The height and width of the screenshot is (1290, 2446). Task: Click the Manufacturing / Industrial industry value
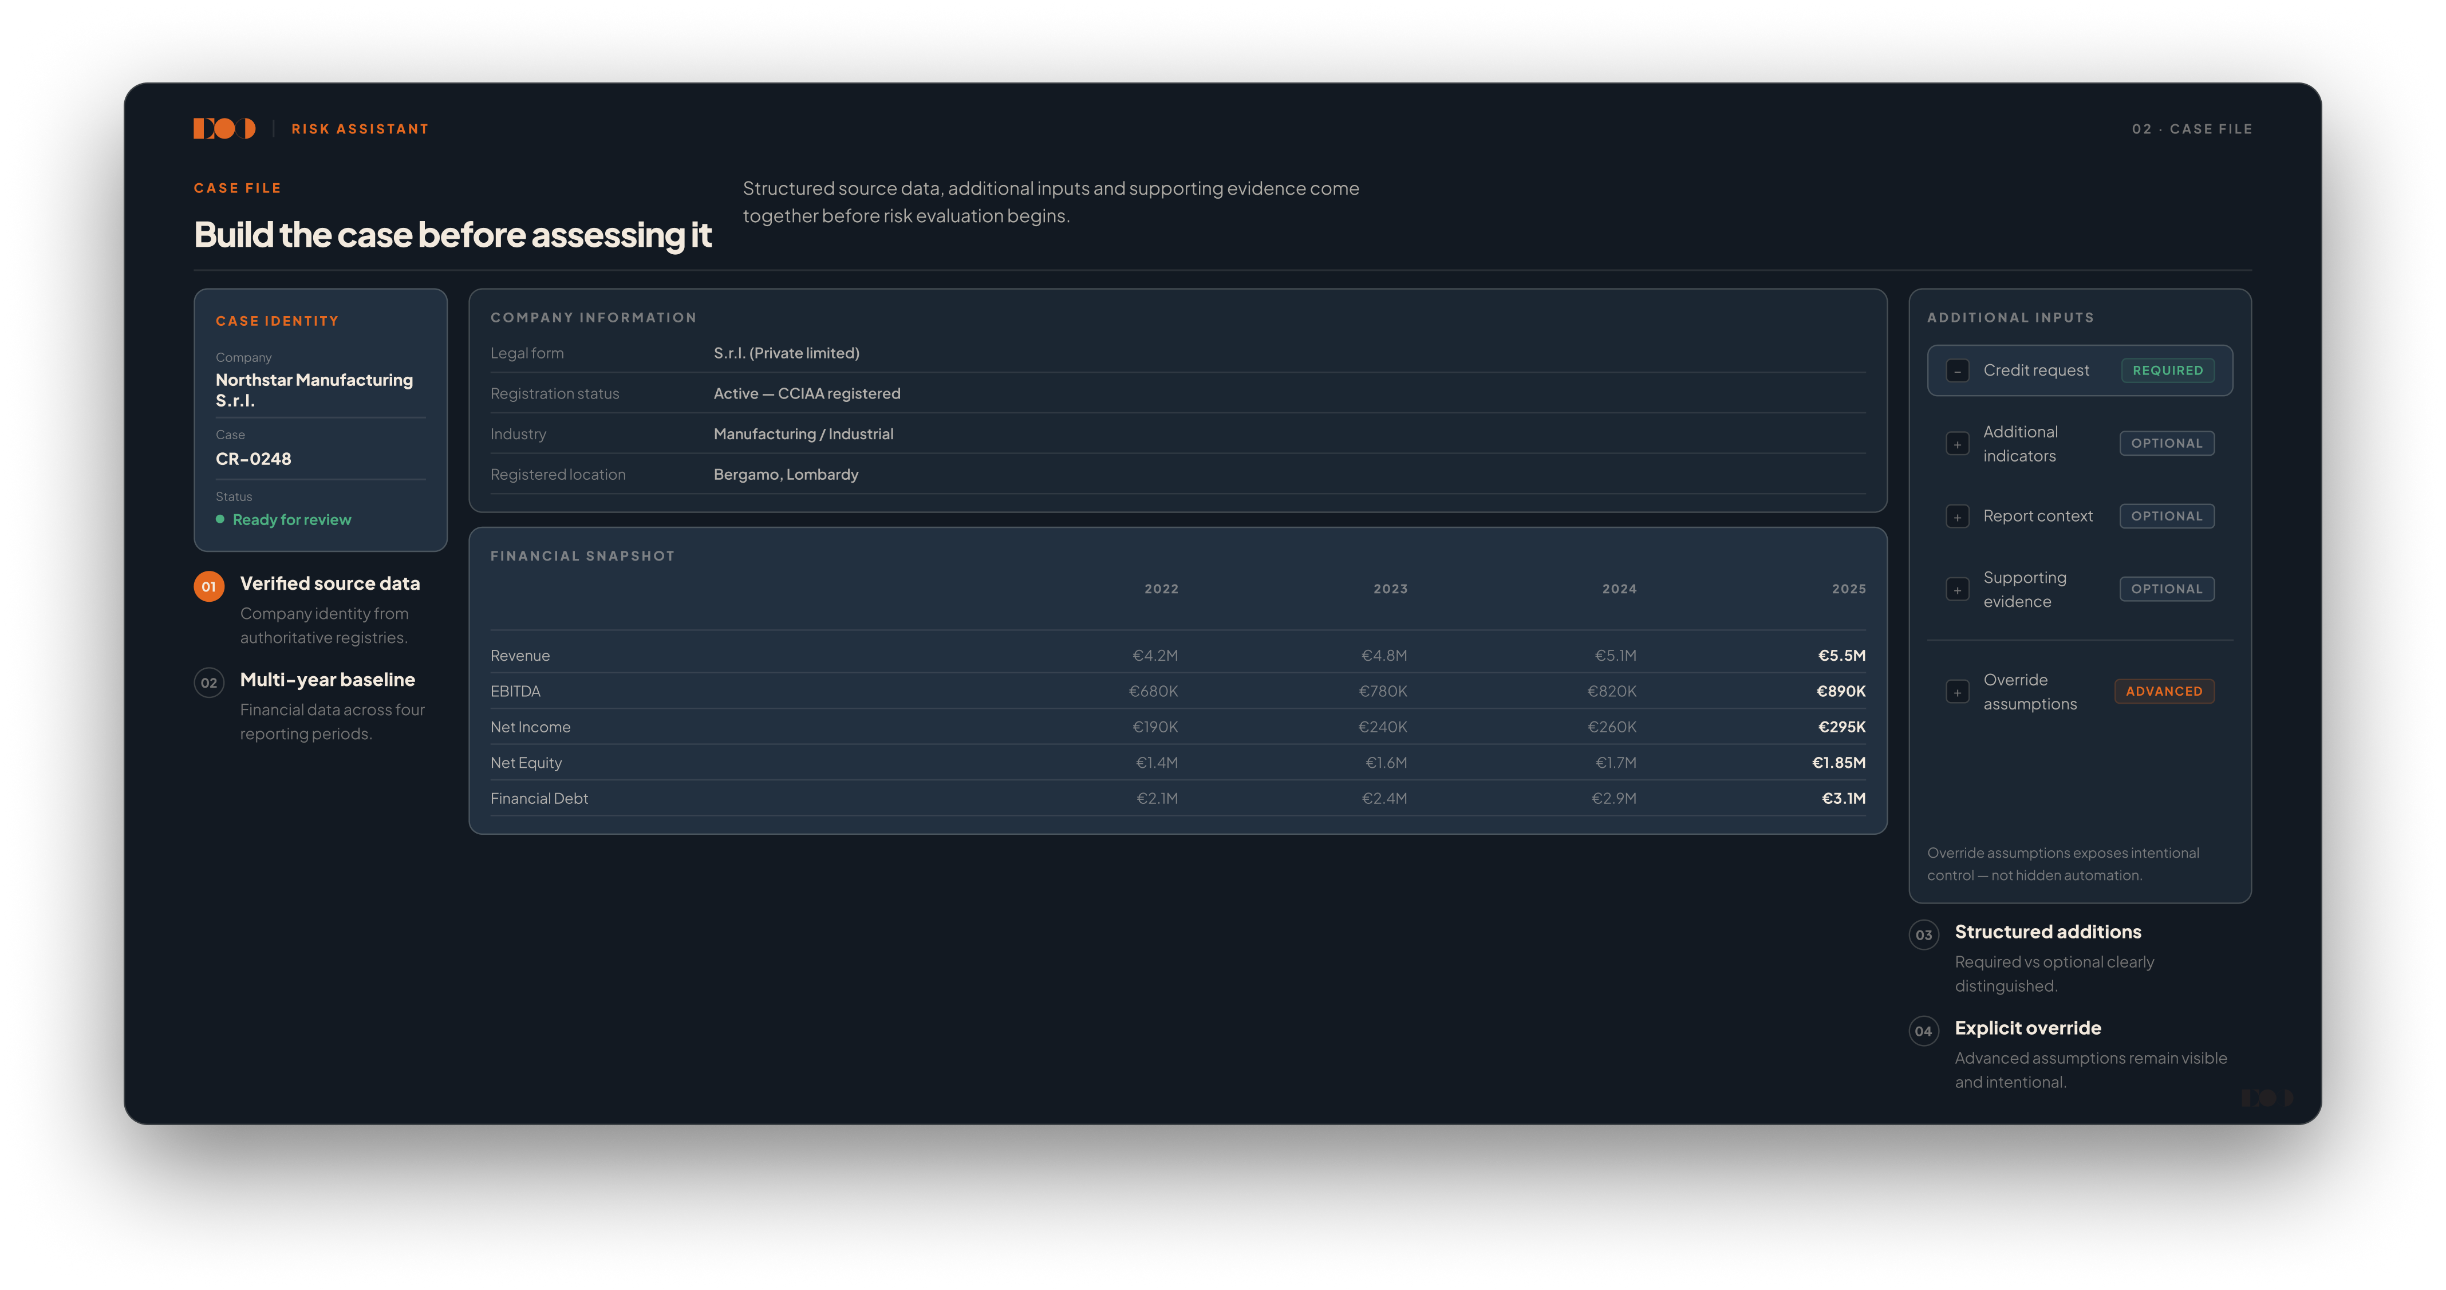803,434
